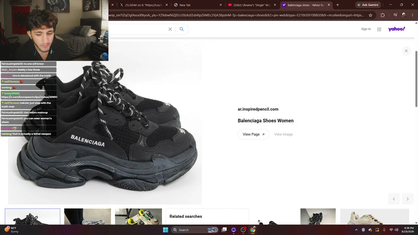Submit search with the blue magnifier icon

(182, 29)
